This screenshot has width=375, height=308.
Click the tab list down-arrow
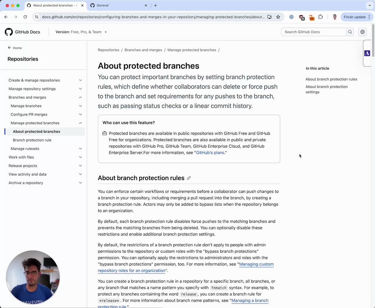[x=370, y=5]
